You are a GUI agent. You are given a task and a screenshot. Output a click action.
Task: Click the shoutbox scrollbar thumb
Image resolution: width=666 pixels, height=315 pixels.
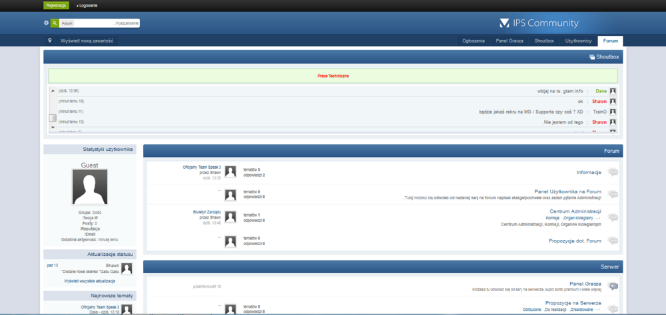point(53,118)
